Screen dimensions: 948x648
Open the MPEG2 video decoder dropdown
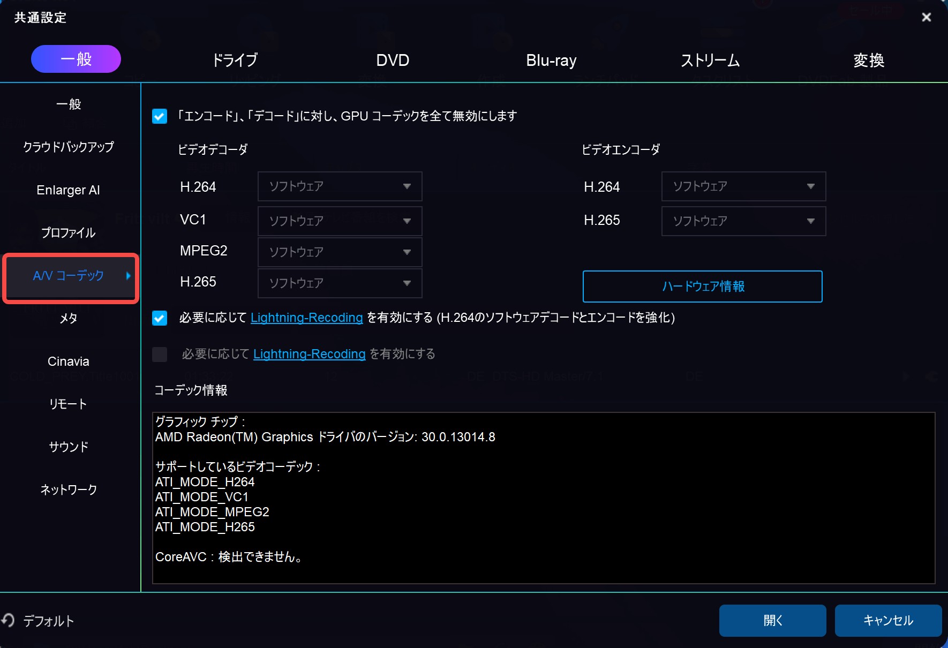[340, 252]
